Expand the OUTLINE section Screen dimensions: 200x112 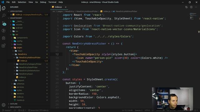(x=14, y=104)
